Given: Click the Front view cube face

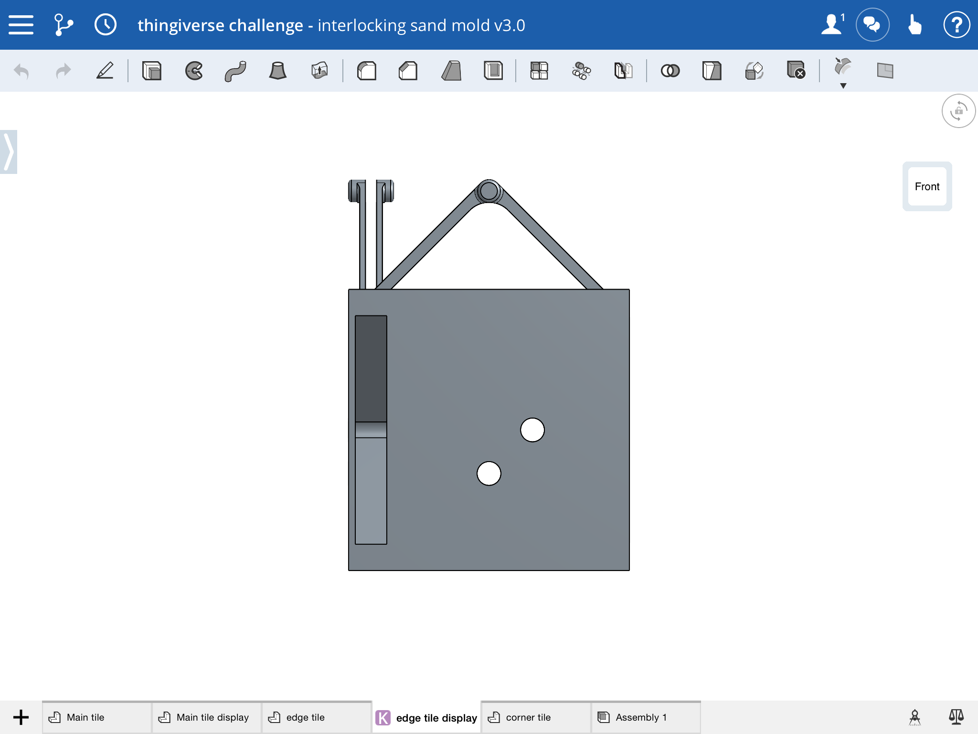Looking at the screenshot, I should (927, 186).
